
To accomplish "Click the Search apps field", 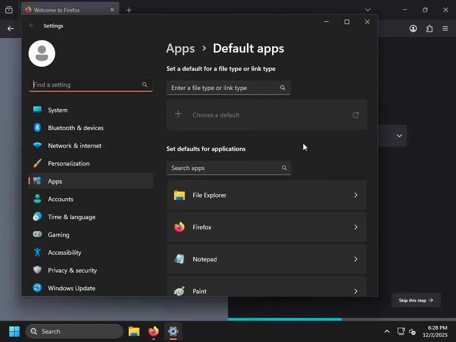I will [x=229, y=168].
